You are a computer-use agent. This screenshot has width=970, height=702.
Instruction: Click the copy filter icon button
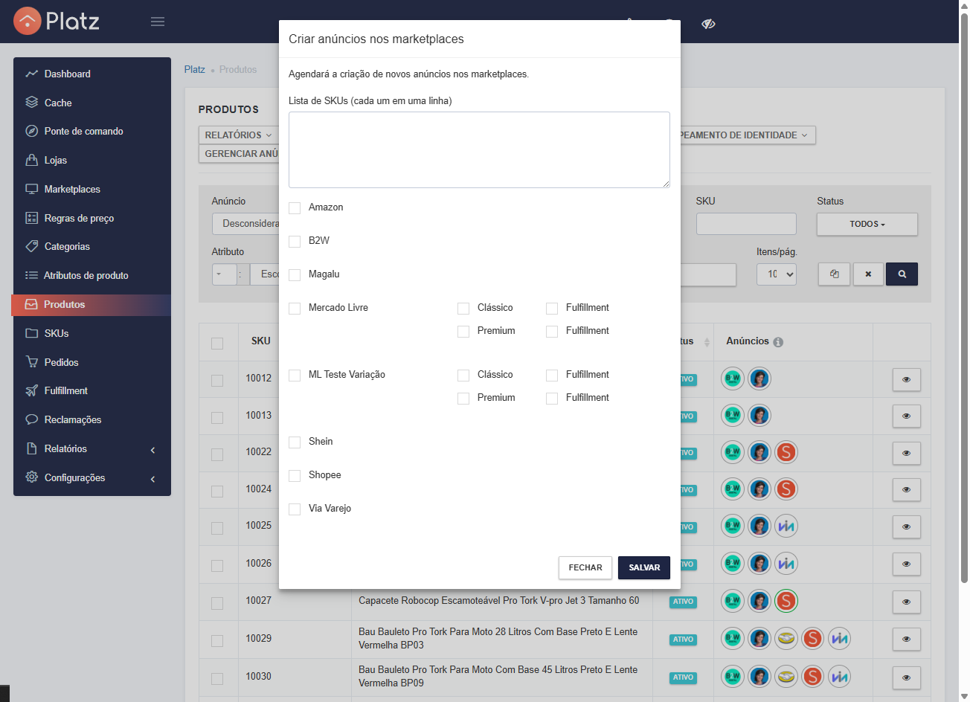[834, 274]
